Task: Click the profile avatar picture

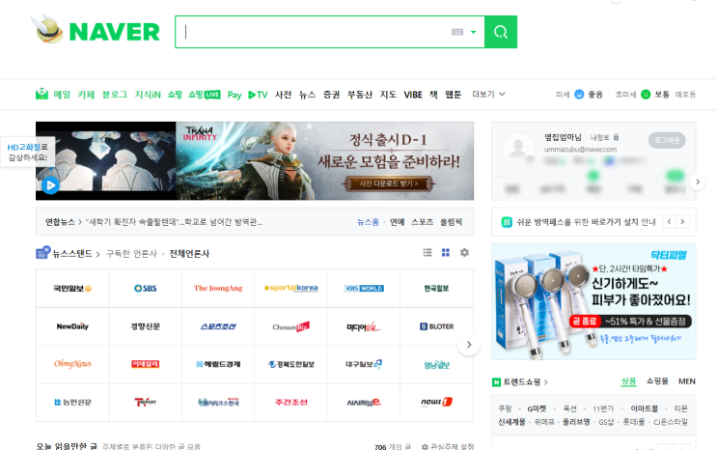Action: tap(518, 148)
